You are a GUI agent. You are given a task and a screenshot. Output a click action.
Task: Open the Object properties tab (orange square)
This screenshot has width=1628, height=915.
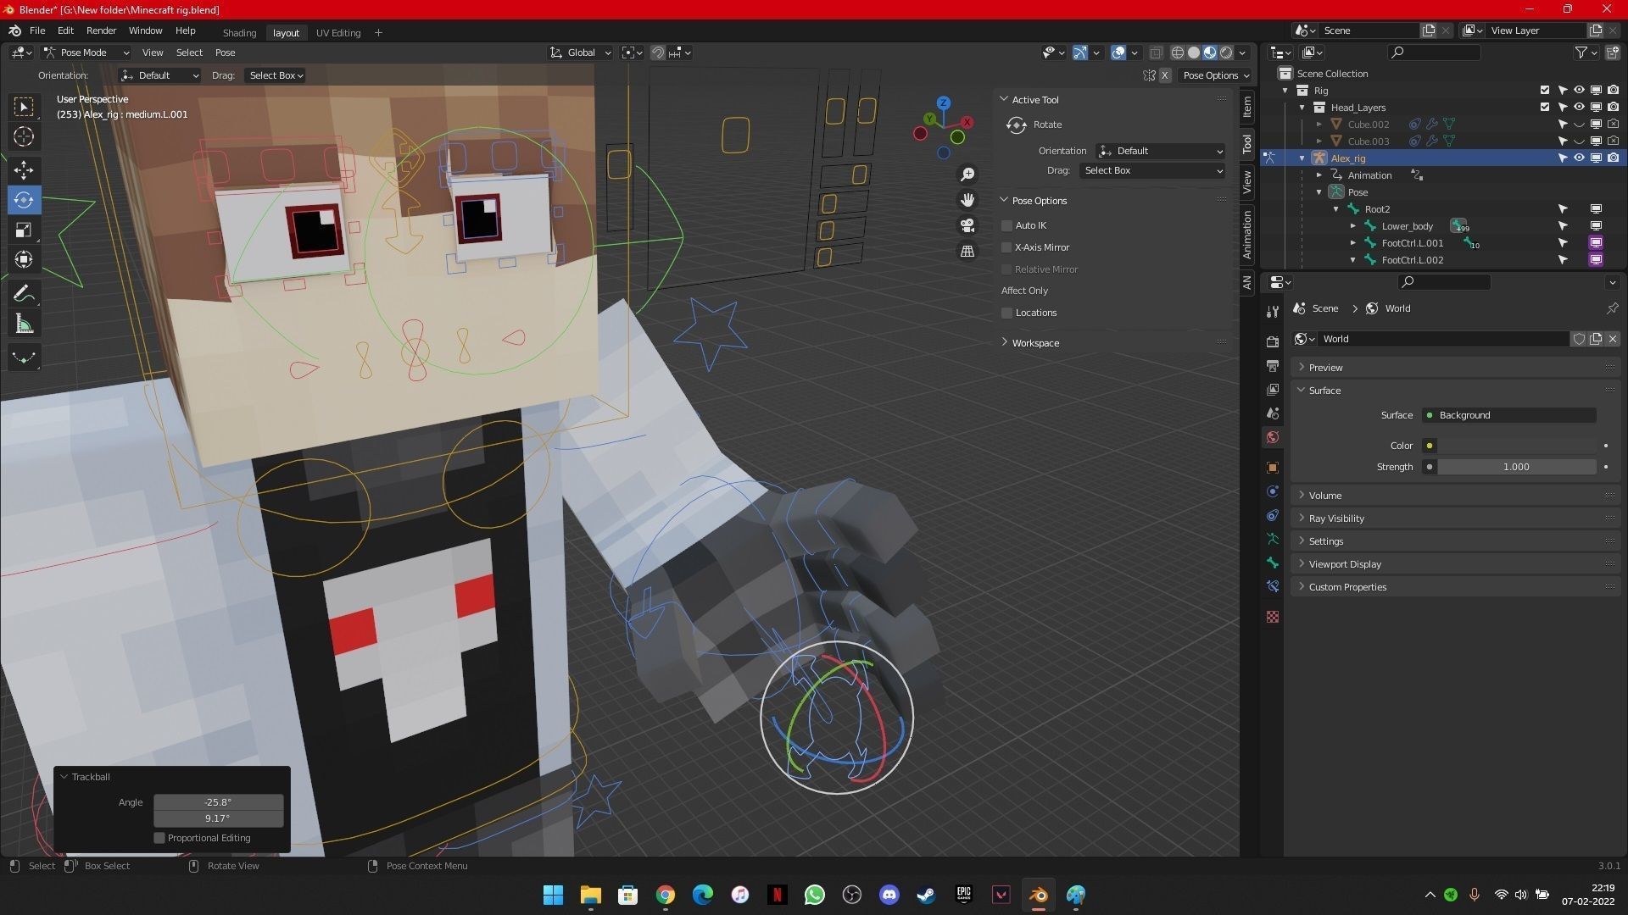tap(1272, 468)
